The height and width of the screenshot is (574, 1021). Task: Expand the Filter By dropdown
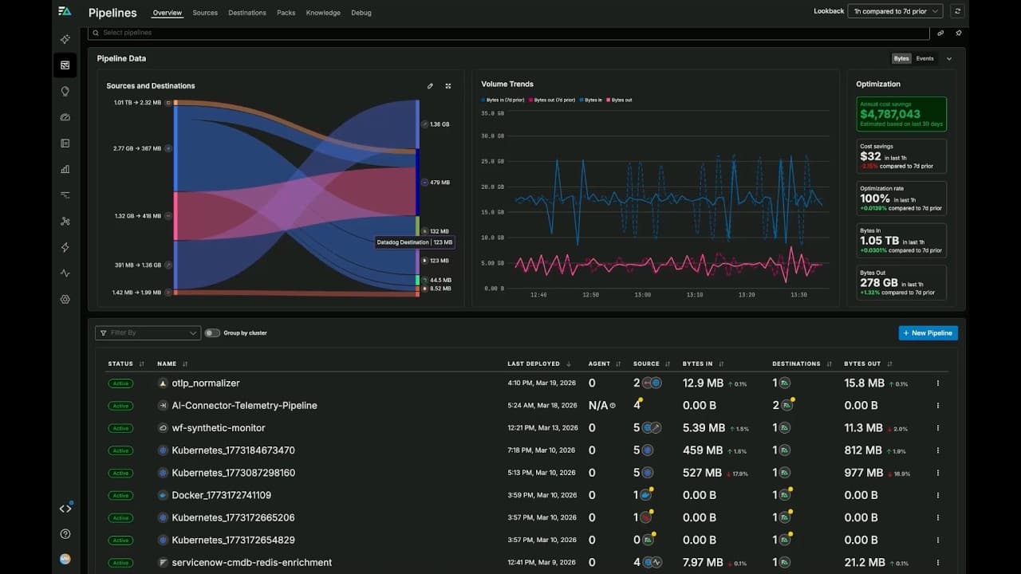pyautogui.click(x=147, y=332)
